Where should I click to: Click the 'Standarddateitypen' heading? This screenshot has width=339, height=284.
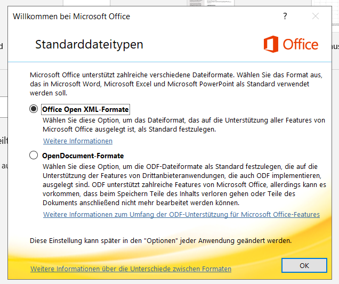89,44
